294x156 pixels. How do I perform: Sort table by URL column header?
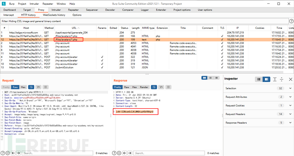(75, 28)
